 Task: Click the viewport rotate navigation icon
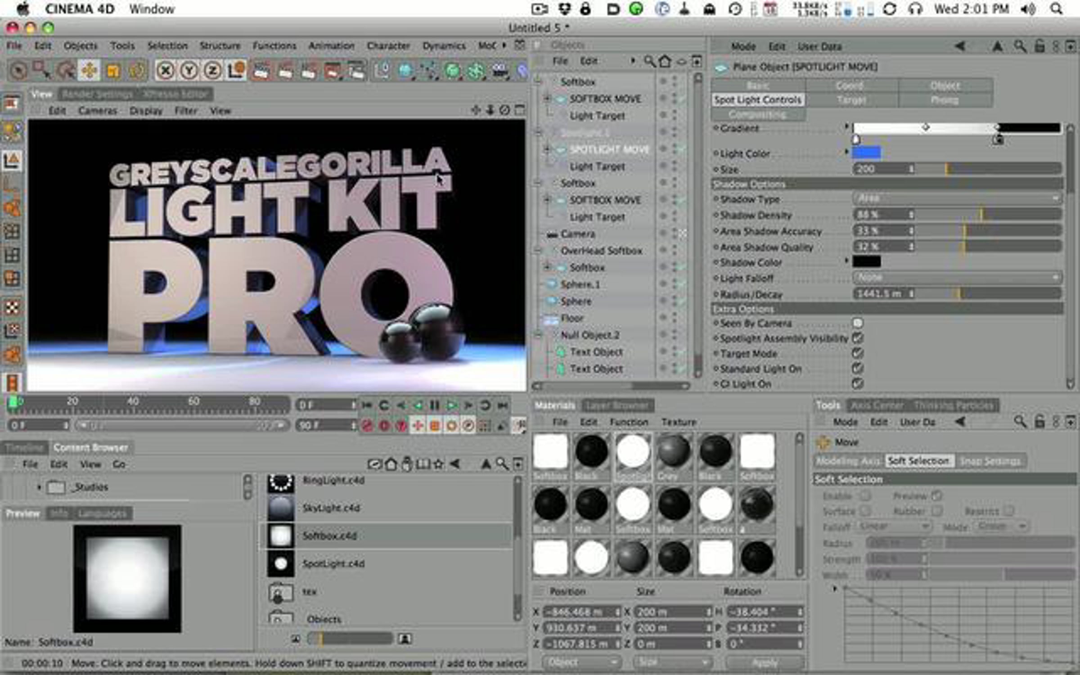coord(505,110)
